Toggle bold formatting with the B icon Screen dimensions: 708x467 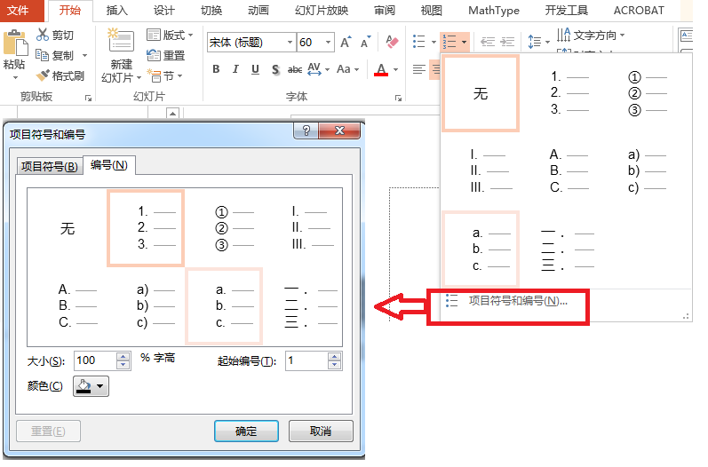216,70
